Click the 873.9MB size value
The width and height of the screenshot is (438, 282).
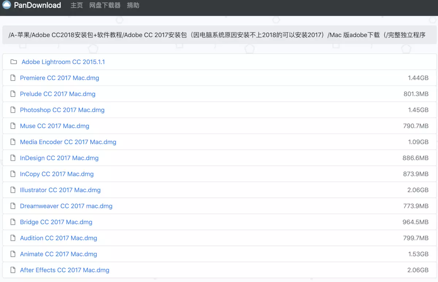click(x=416, y=174)
